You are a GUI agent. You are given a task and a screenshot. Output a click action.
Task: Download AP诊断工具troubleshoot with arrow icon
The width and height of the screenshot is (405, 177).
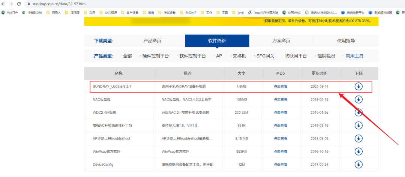pos(358,138)
